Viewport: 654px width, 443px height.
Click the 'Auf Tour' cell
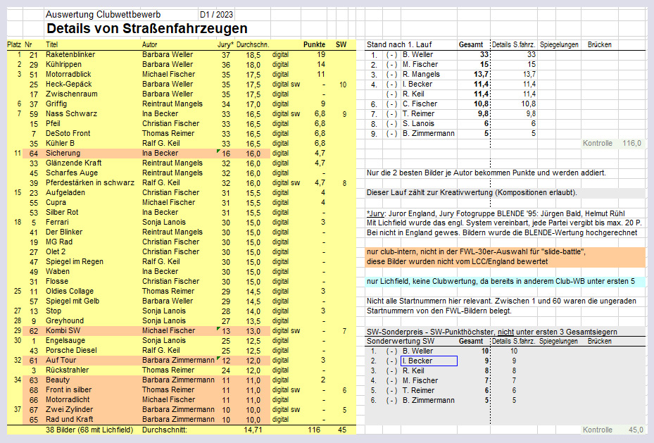[x=61, y=361]
